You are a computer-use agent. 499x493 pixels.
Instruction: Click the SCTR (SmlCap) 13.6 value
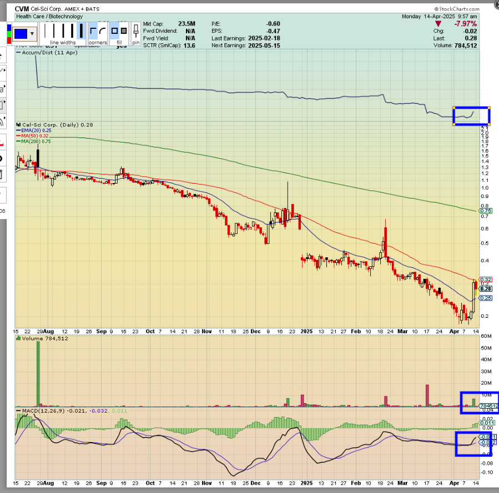189,45
